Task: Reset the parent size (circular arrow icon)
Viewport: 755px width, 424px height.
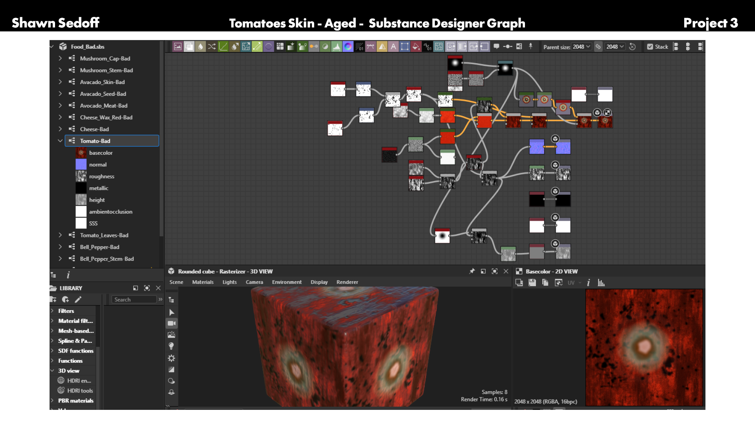Action: tap(632, 47)
